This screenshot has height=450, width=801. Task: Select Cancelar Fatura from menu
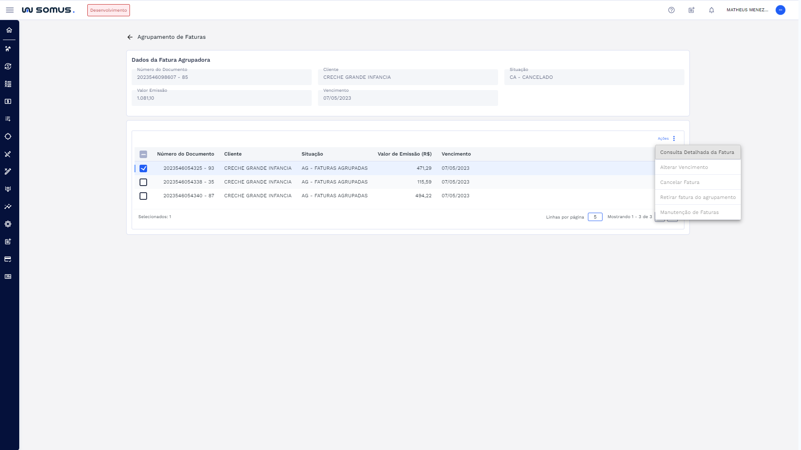pyautogui.click(x=679, y=182)
